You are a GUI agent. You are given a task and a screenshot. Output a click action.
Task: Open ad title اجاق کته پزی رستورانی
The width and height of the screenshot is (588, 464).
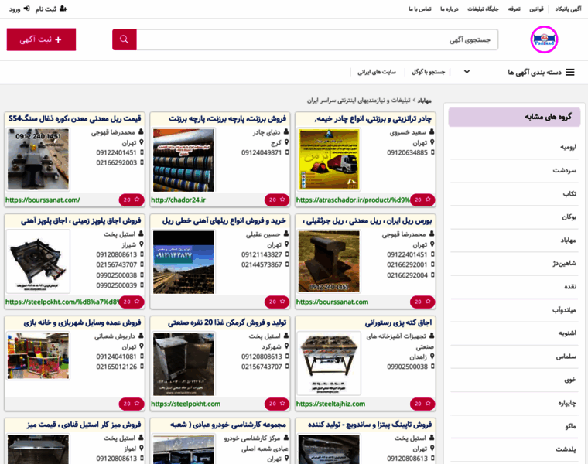tap(398, 322)
